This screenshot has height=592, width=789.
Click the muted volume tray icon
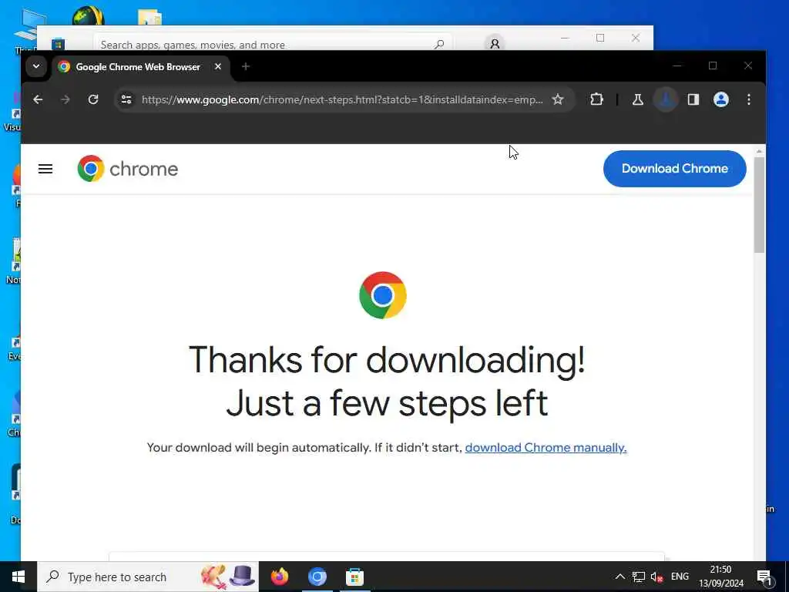[656, 577]
